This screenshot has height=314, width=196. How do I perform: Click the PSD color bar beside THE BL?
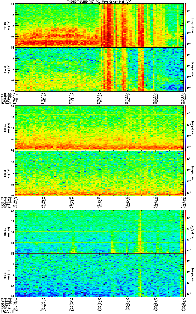coord(186,231)
